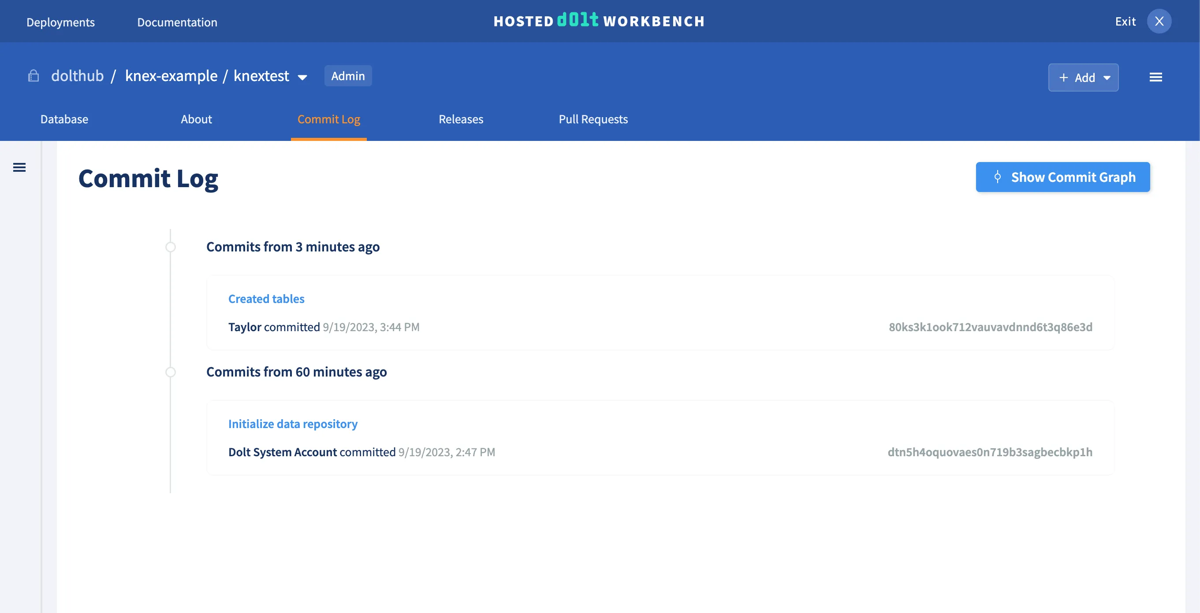Click the X close icon near Exit
This screenshot has width=1200, height=613.
point(1159,21)
